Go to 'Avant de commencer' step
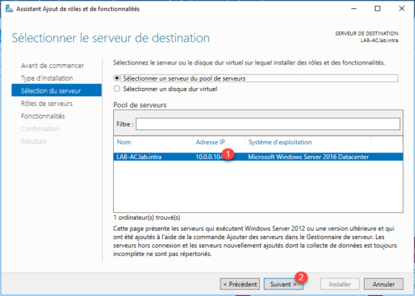Viewport: 415px width, 296px height. [53, 65]
